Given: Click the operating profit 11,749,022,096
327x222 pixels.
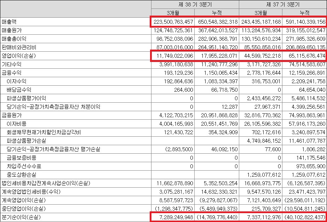Looking at the screenshot, I should pyautogui.click(x=175, y=56).
